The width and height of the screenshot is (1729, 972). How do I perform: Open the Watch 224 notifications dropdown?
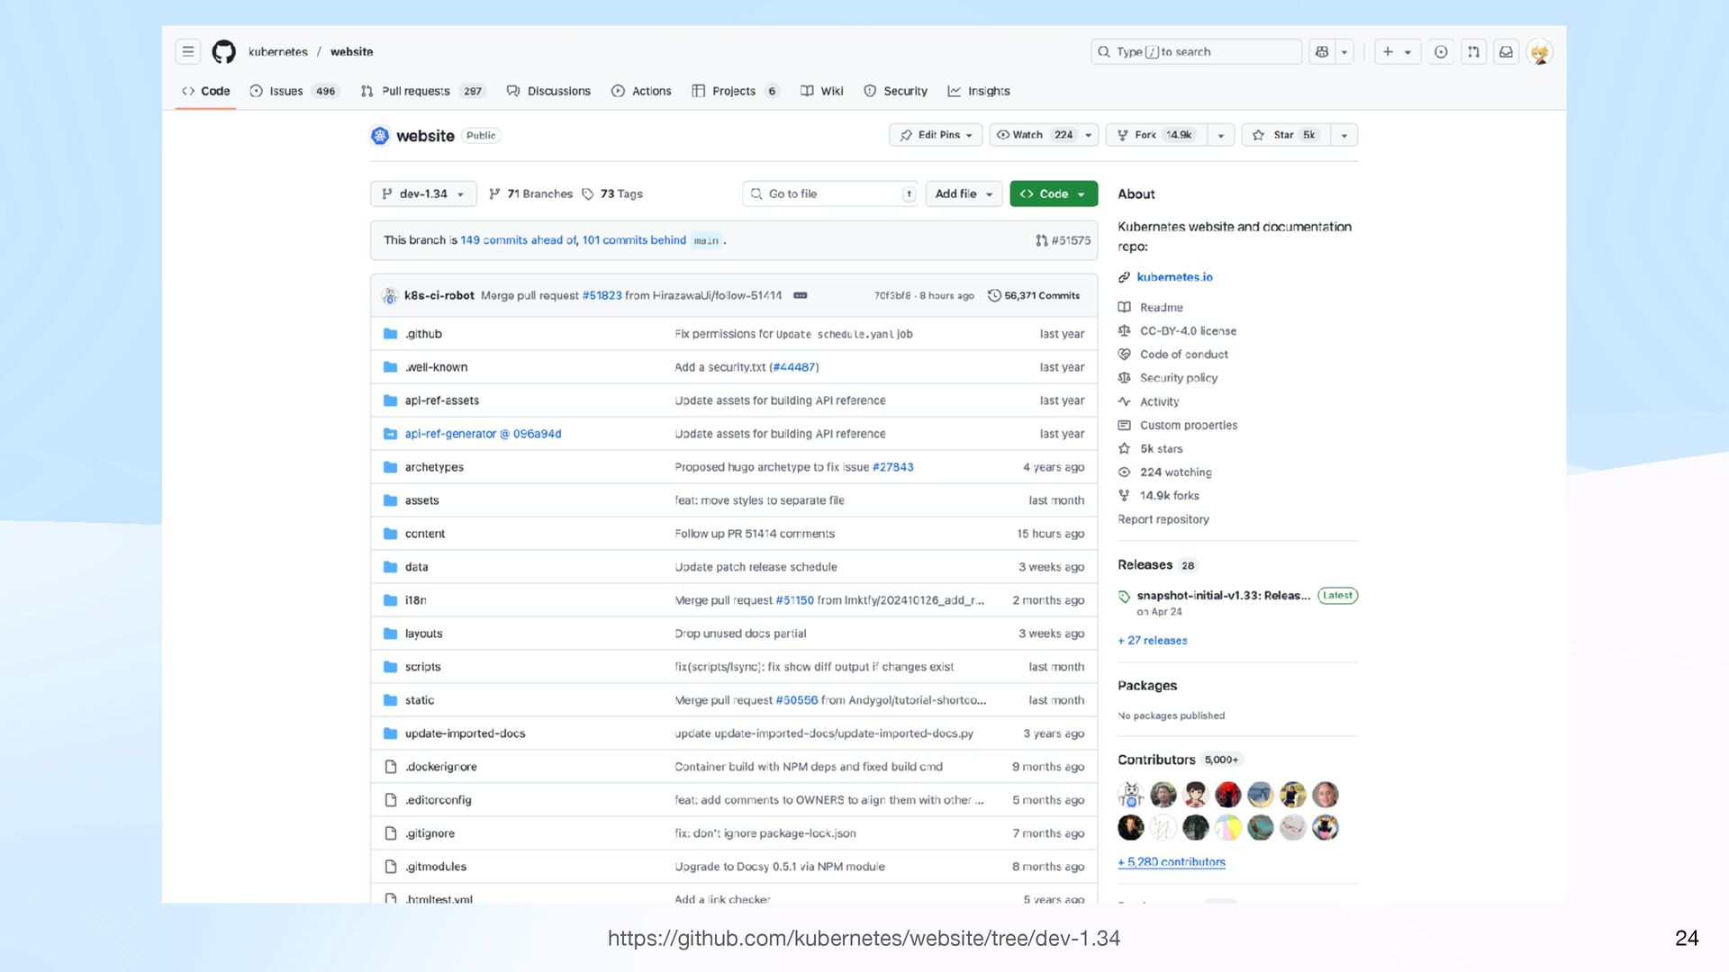(x=1044, y=135)
